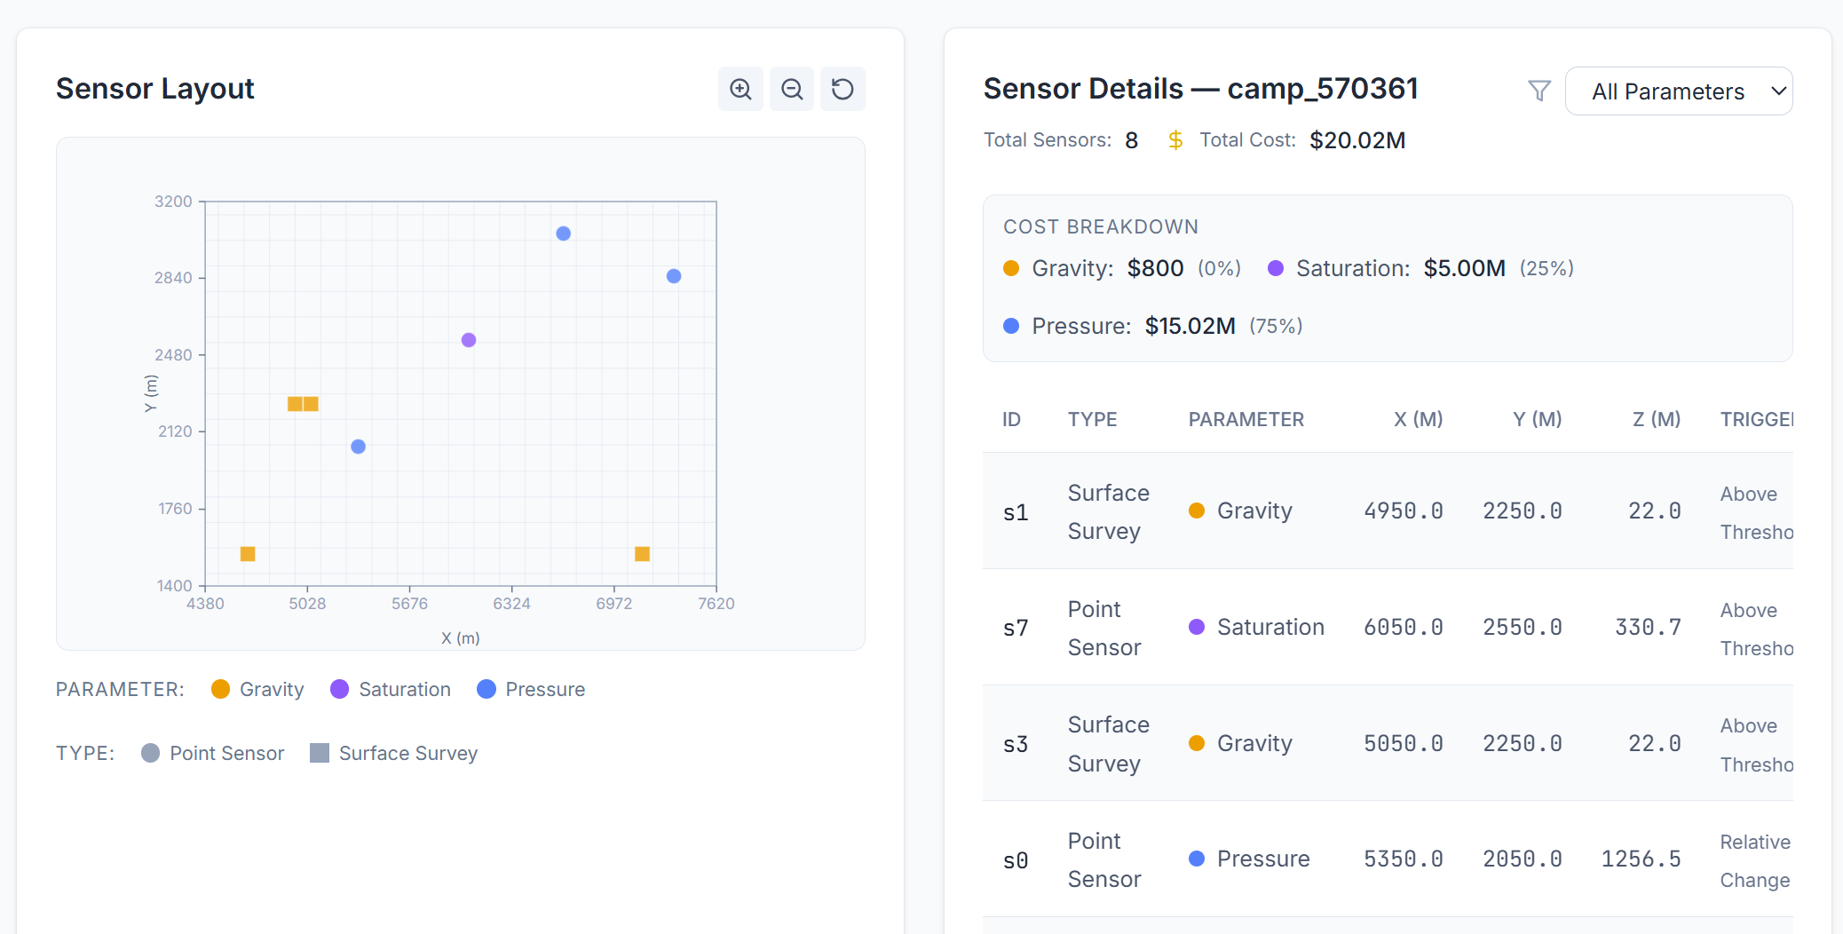The height and width of the screenshot is (934, 1843).
Task: Click the zoom out magnifier icon
Action: 792,89
